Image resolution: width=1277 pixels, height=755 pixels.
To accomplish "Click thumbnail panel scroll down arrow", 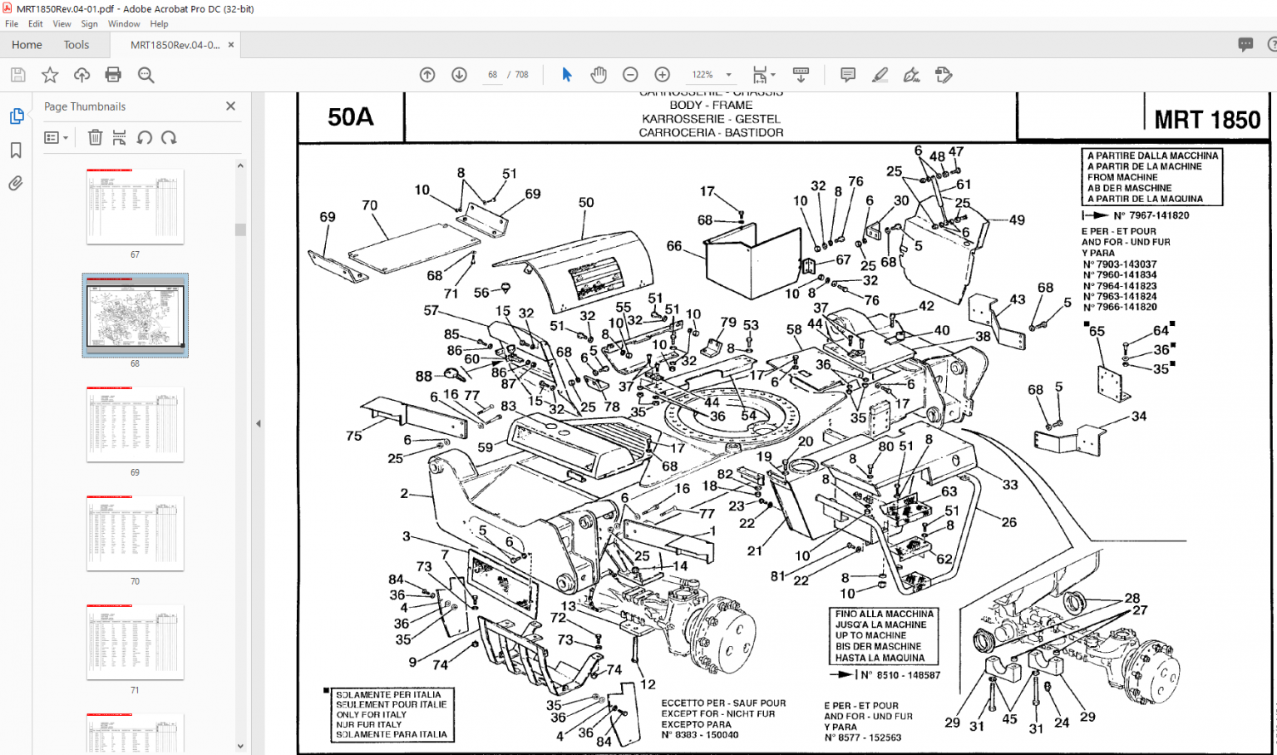I will [240, 746].
